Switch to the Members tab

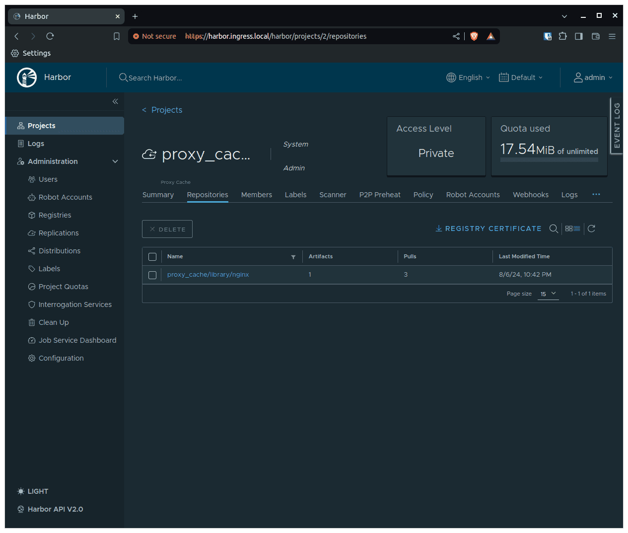pos(257,195)
